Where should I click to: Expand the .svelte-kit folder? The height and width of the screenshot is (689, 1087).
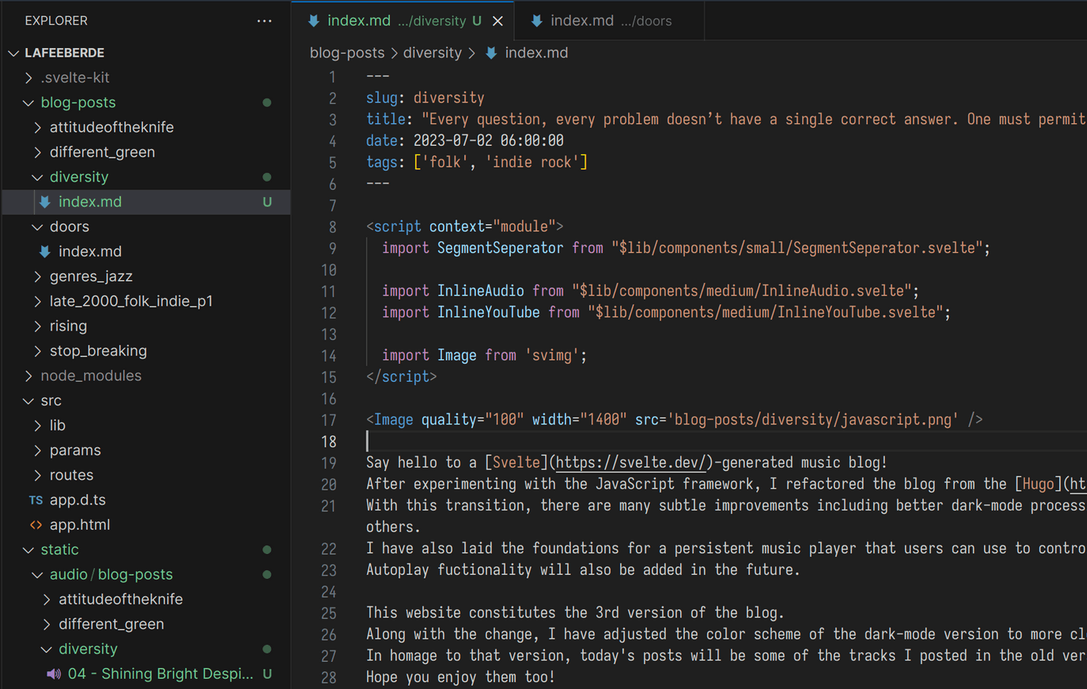[29, 78]
